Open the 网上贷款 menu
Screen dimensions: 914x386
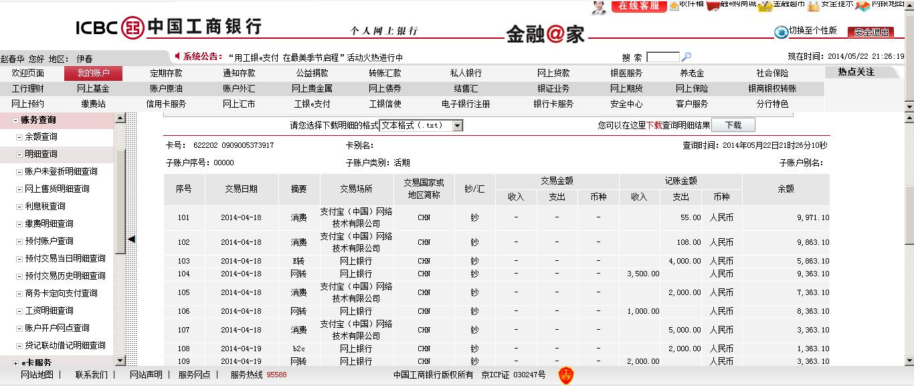click(553, 73)
